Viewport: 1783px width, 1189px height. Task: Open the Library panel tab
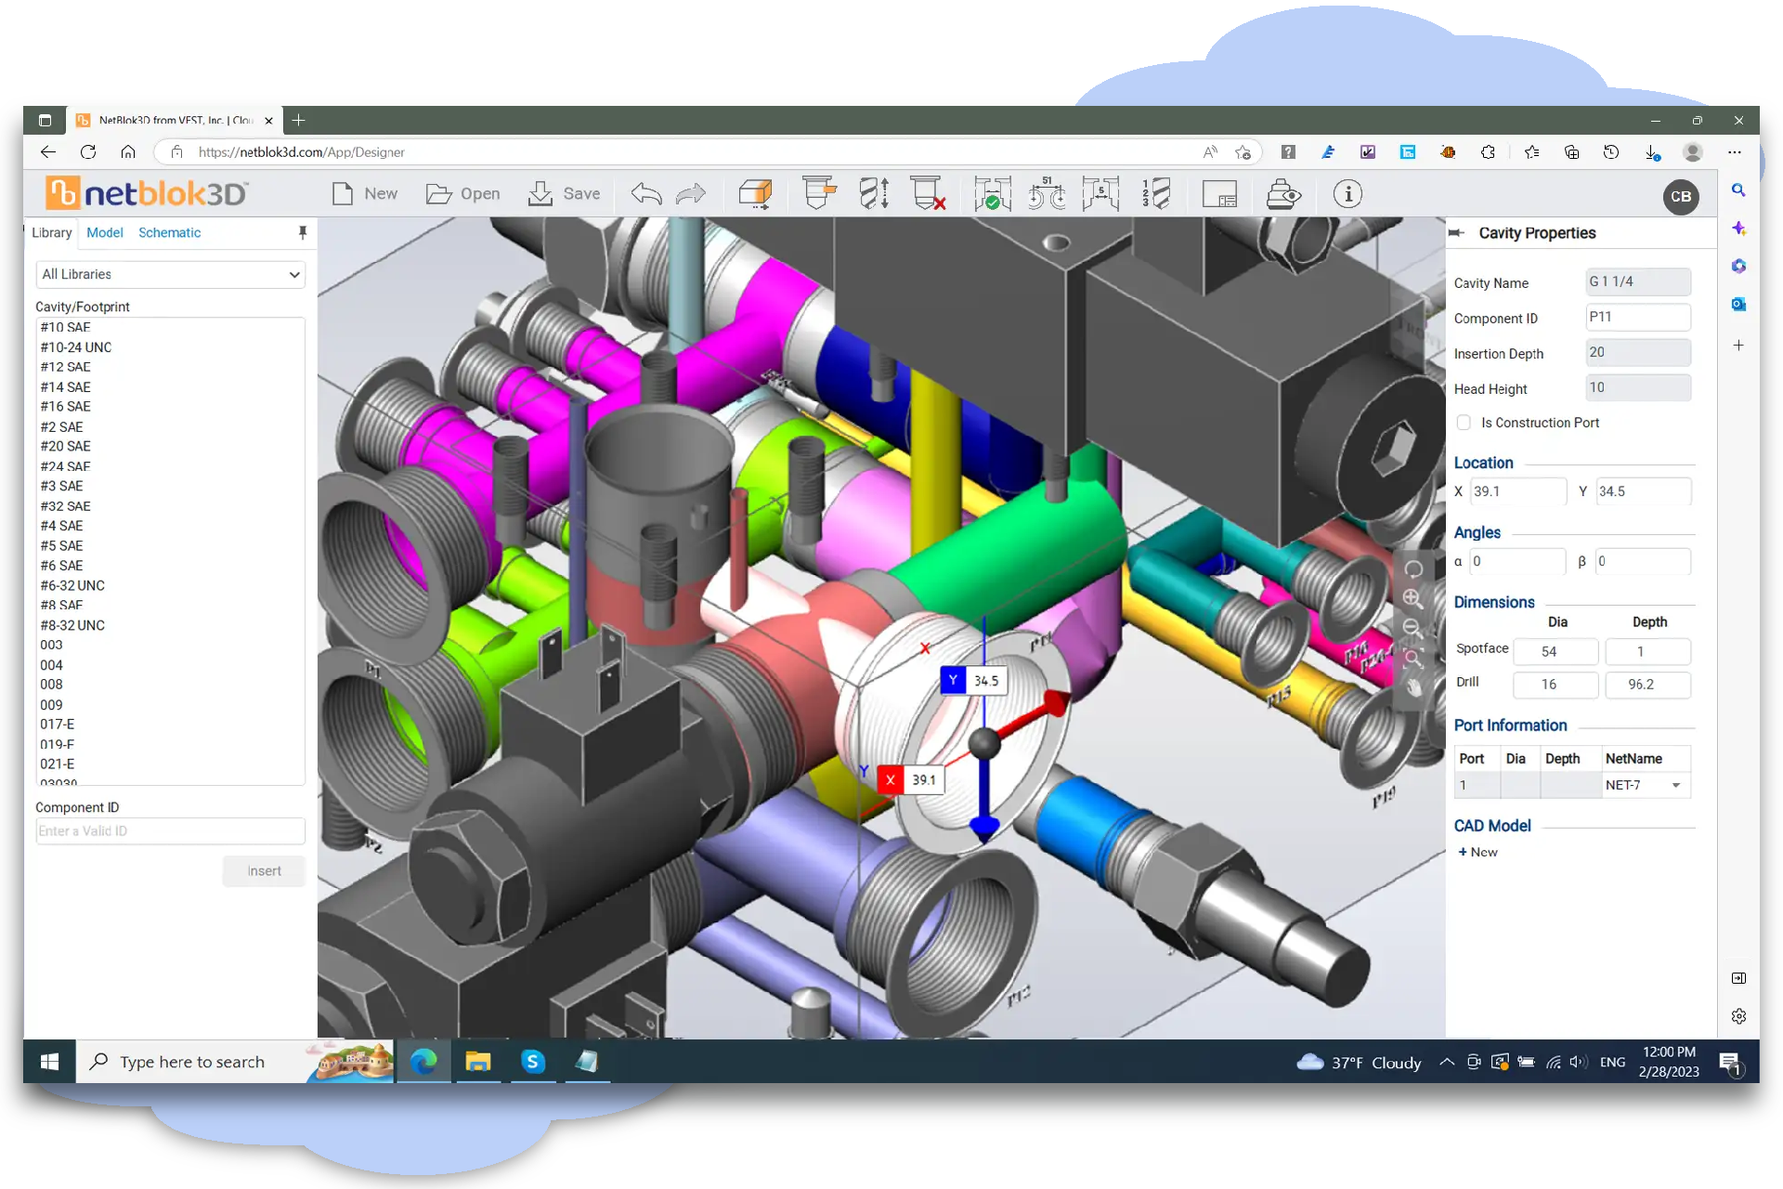point(49,232)
